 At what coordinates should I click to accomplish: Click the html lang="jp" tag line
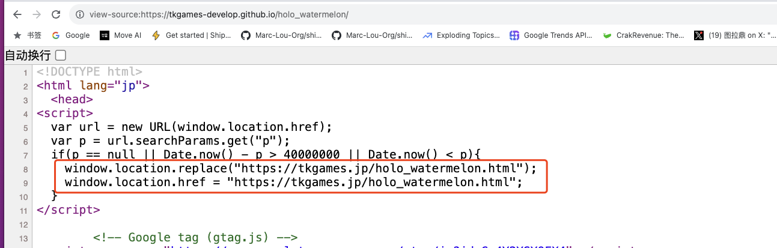coord(93,86)
